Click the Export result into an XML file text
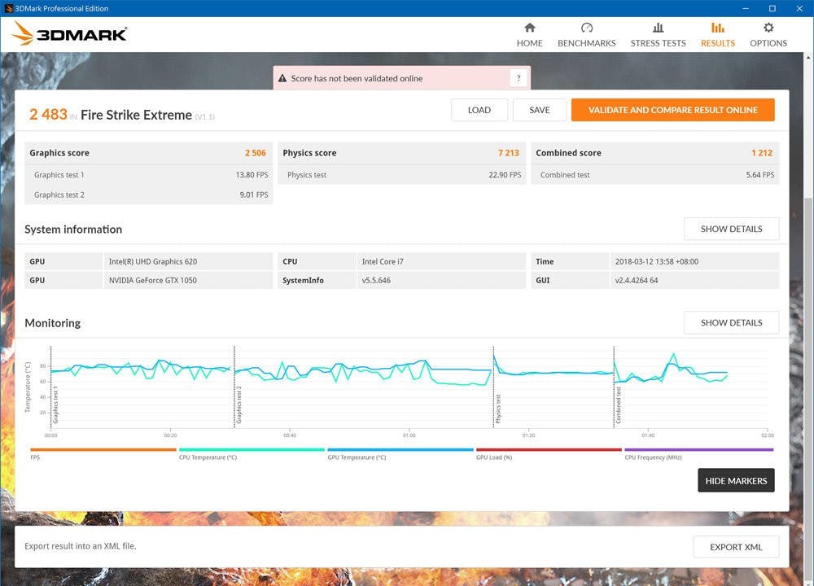This screenshot has width=814, height=586. tap(81, 546)
